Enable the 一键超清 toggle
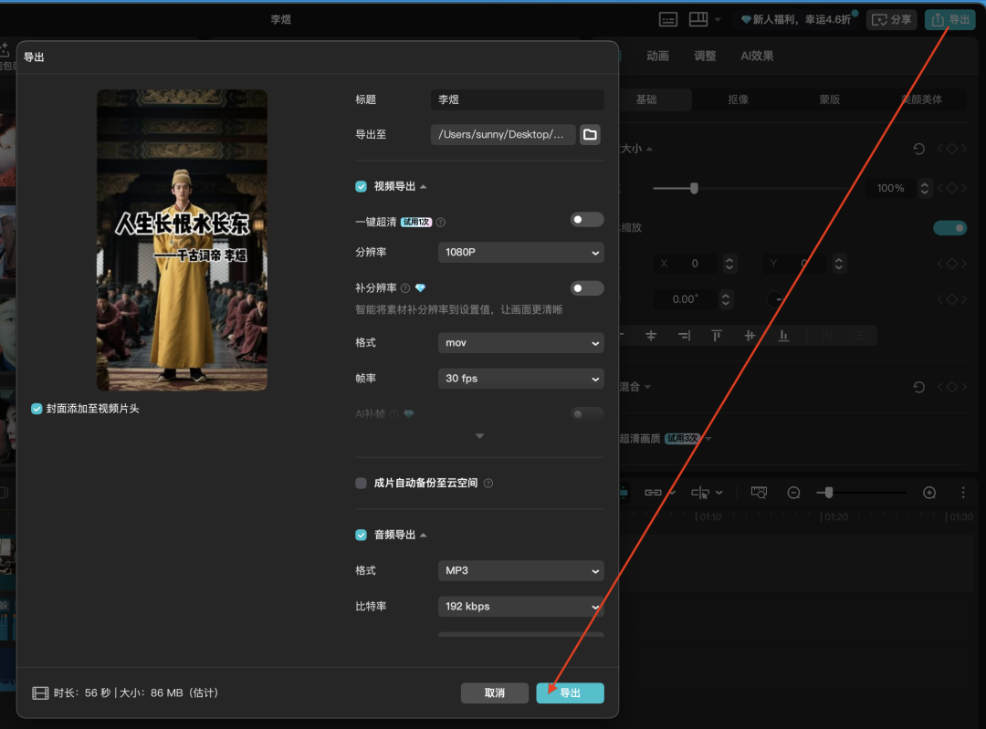986x729 pixels. [x=586, y=219]
